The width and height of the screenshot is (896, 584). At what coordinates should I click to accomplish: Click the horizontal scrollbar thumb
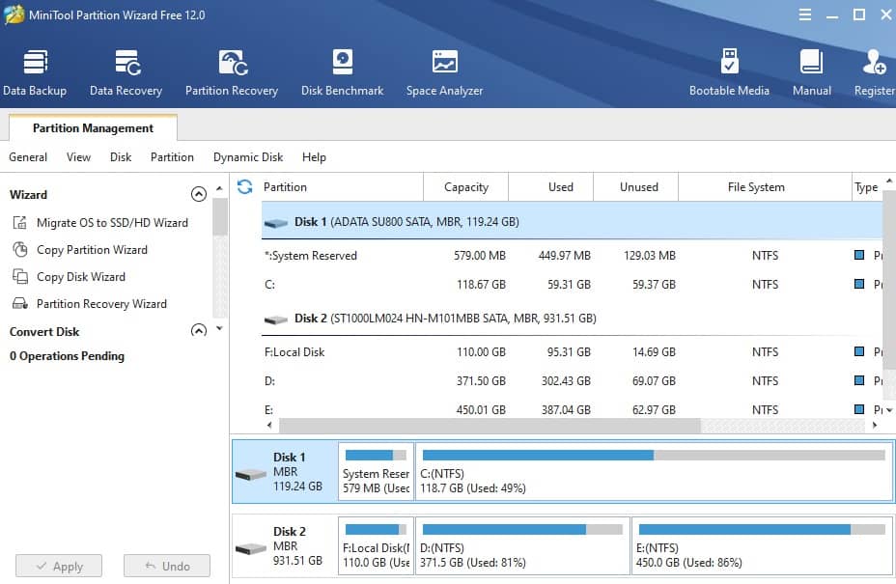490,425
